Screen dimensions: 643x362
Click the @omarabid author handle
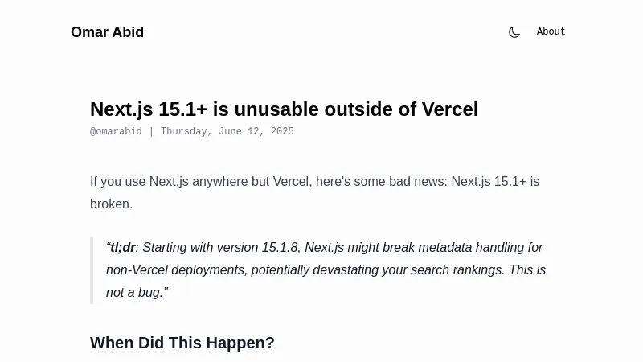click(x=116, y=132)
